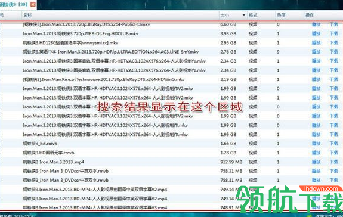Download the 2.19 GB Rise.of.Technovore file
Image resolution: width=343 pixels, height=217 pixels.
coord(334,79)
